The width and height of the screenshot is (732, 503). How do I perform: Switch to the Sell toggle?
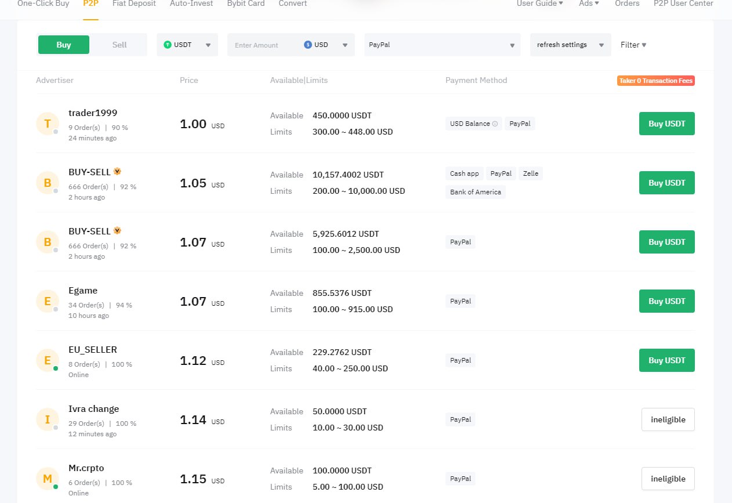(x=119, y=45)
